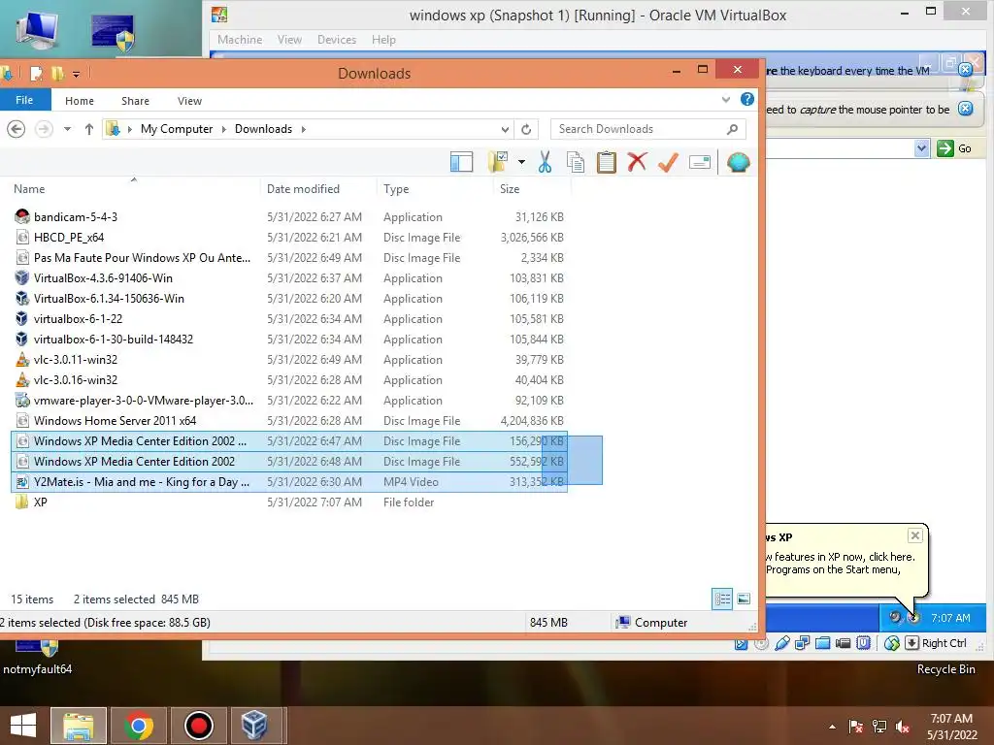Open the VirtualBox Devices menu

point(337,39)
